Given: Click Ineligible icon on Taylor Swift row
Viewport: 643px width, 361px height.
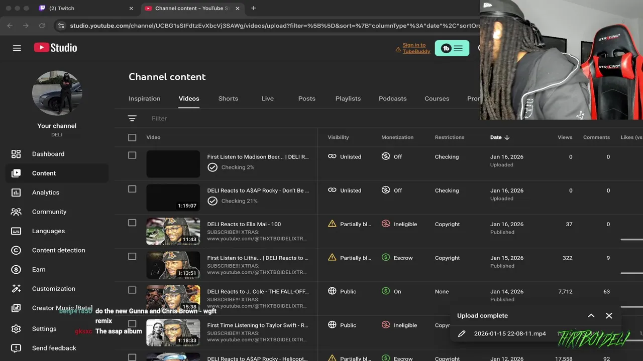Looking at the screenshot, I should [x=386, y=324].
